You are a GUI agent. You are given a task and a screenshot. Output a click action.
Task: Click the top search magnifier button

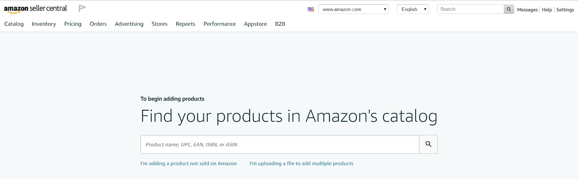pyautogui.click(x=509, y=9)
